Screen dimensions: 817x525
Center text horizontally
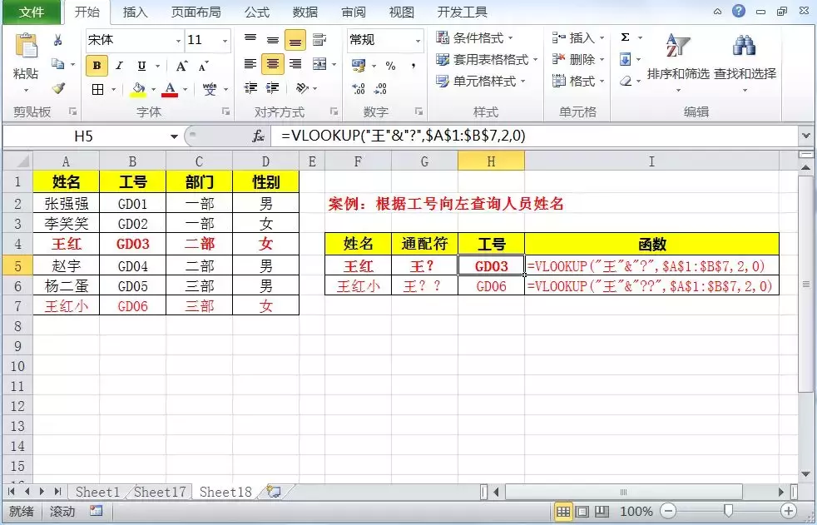[x=273, y=64]
